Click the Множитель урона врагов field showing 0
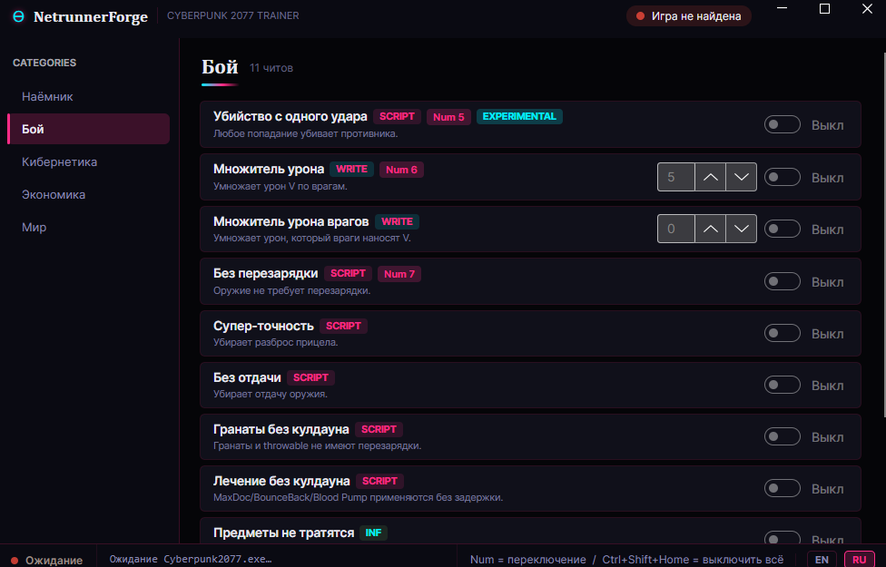Image resolution: width=886 pixels, height=567 pixels. [675, 229]
